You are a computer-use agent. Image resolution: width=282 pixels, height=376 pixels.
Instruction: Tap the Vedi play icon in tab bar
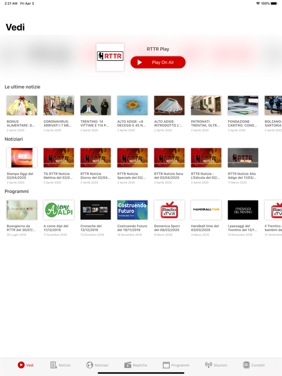21,365
